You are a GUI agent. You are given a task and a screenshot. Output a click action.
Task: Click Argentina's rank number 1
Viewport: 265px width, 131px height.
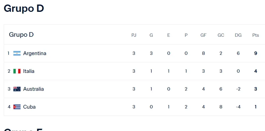click(x=9, y=53)
